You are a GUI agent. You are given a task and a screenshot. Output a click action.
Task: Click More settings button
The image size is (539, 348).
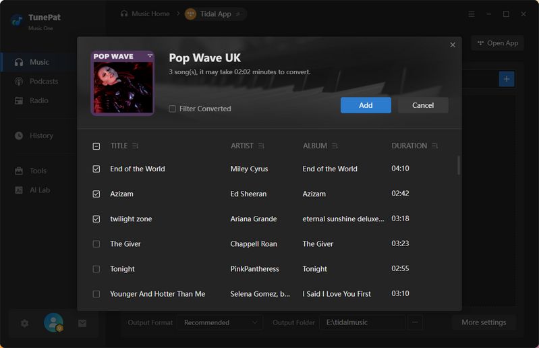tap(484, 322)
